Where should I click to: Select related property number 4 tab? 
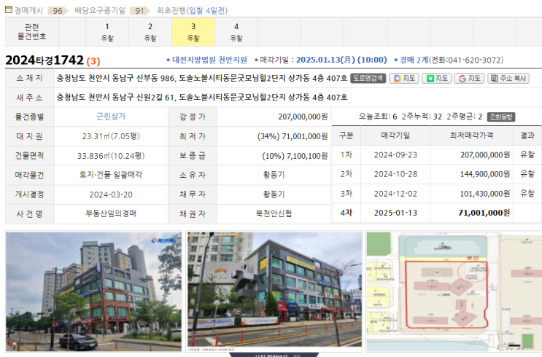coord(236,32)
